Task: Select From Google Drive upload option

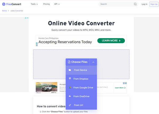Action: pos(81,88)
